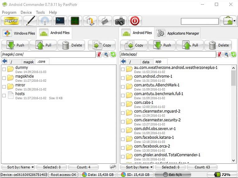The image size is (238, 178).
Task: Tick the mirror folder checkbox
Action: point(4,87)
